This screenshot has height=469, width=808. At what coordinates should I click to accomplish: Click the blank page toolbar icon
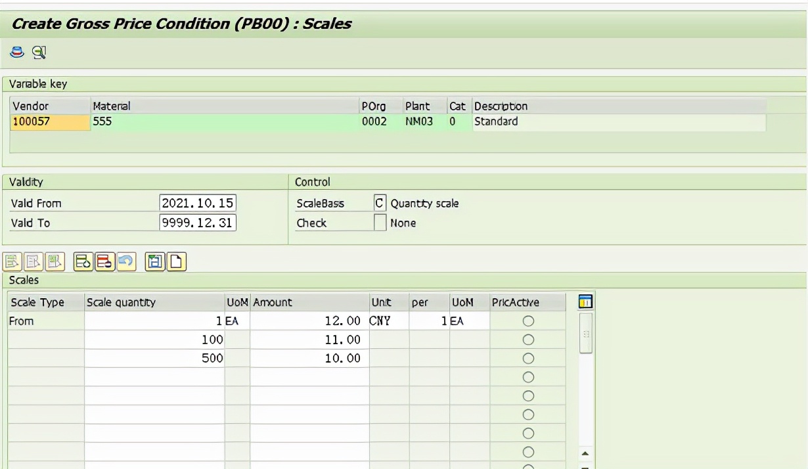pyautogui.click(x=176, y=262)
